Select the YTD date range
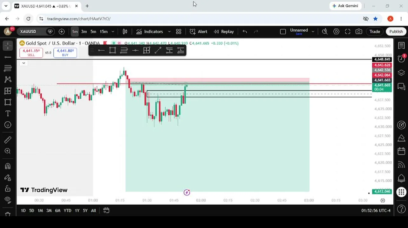This screenshot has height=228, width=408. [67, 211]
